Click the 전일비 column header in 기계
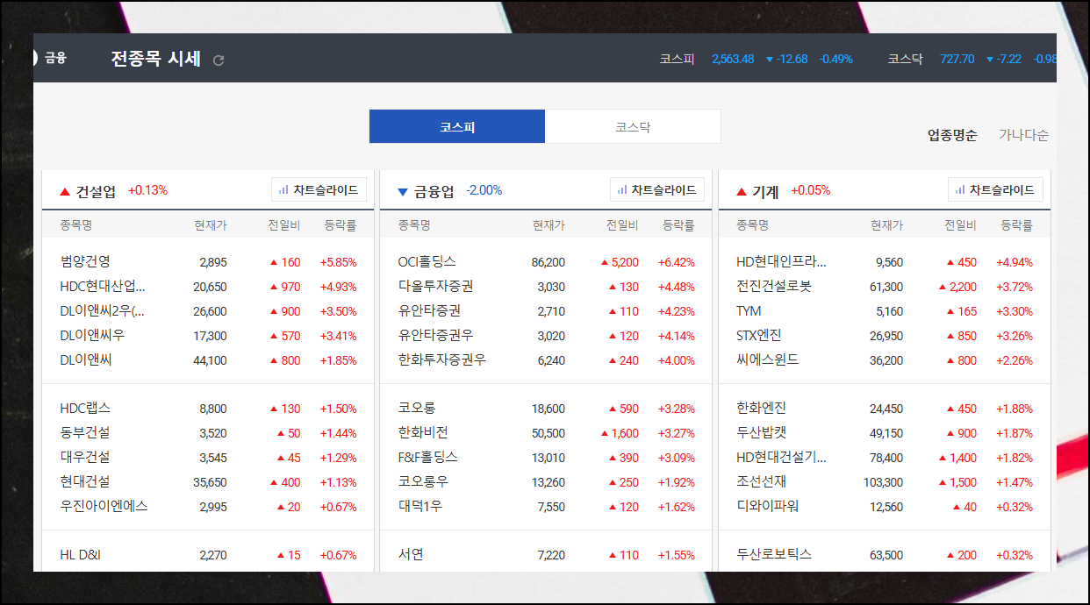The height and width of the screenshot is (605, 1090). [x=960, y=225]
